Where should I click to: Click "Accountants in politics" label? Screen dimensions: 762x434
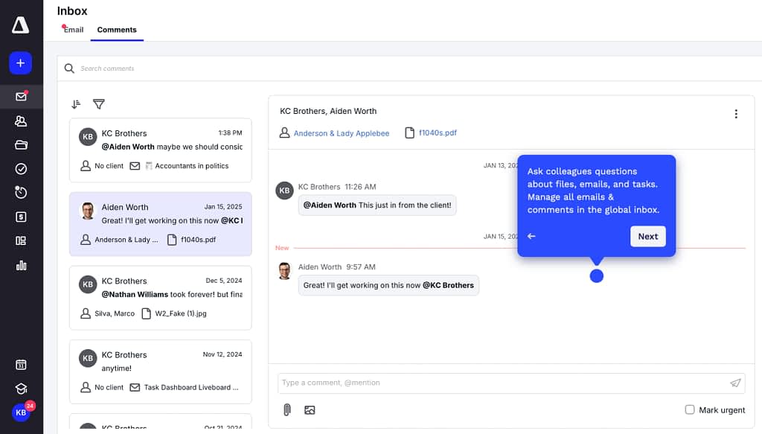pos(191,166)
